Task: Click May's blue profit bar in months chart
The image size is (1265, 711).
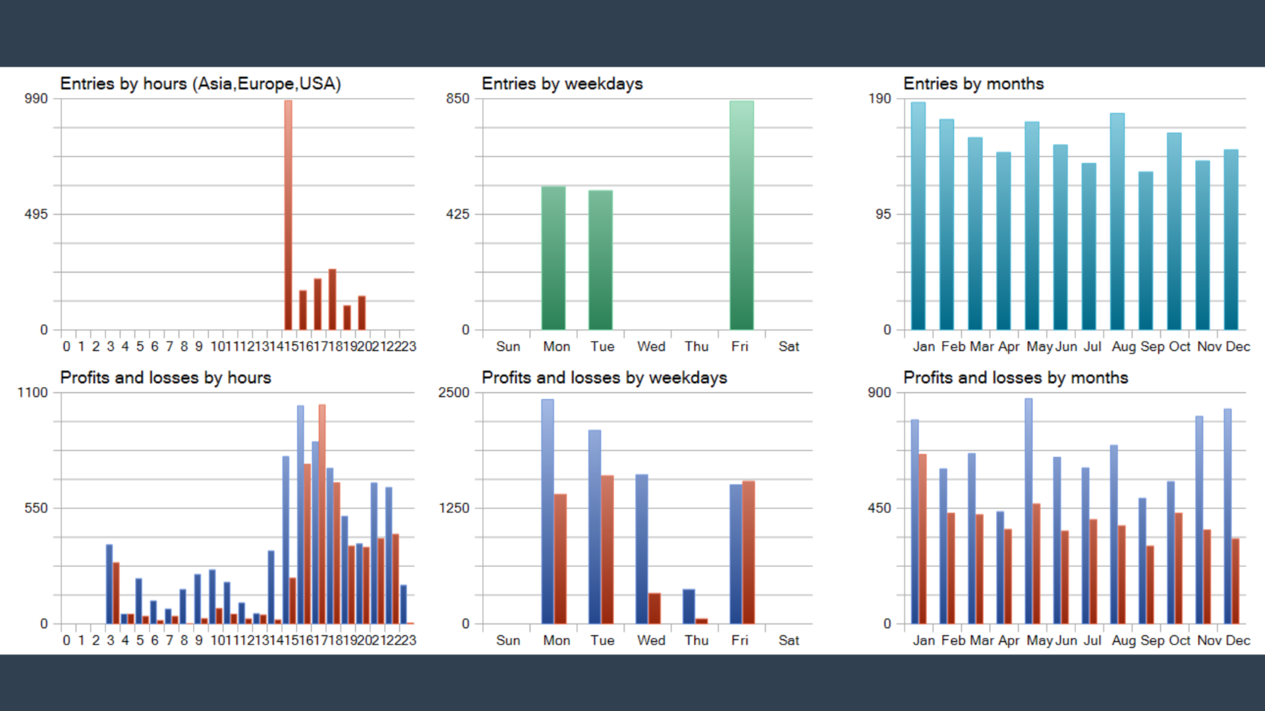Action: click(1028, 512)
